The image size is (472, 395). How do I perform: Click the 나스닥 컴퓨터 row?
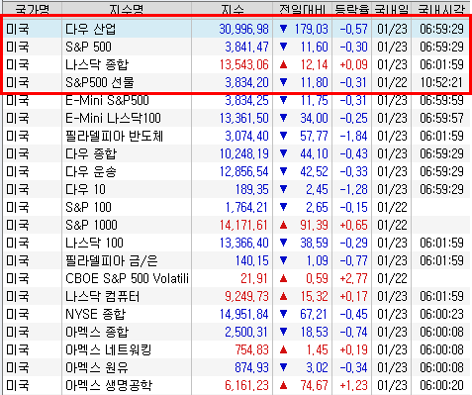[236, 296]
